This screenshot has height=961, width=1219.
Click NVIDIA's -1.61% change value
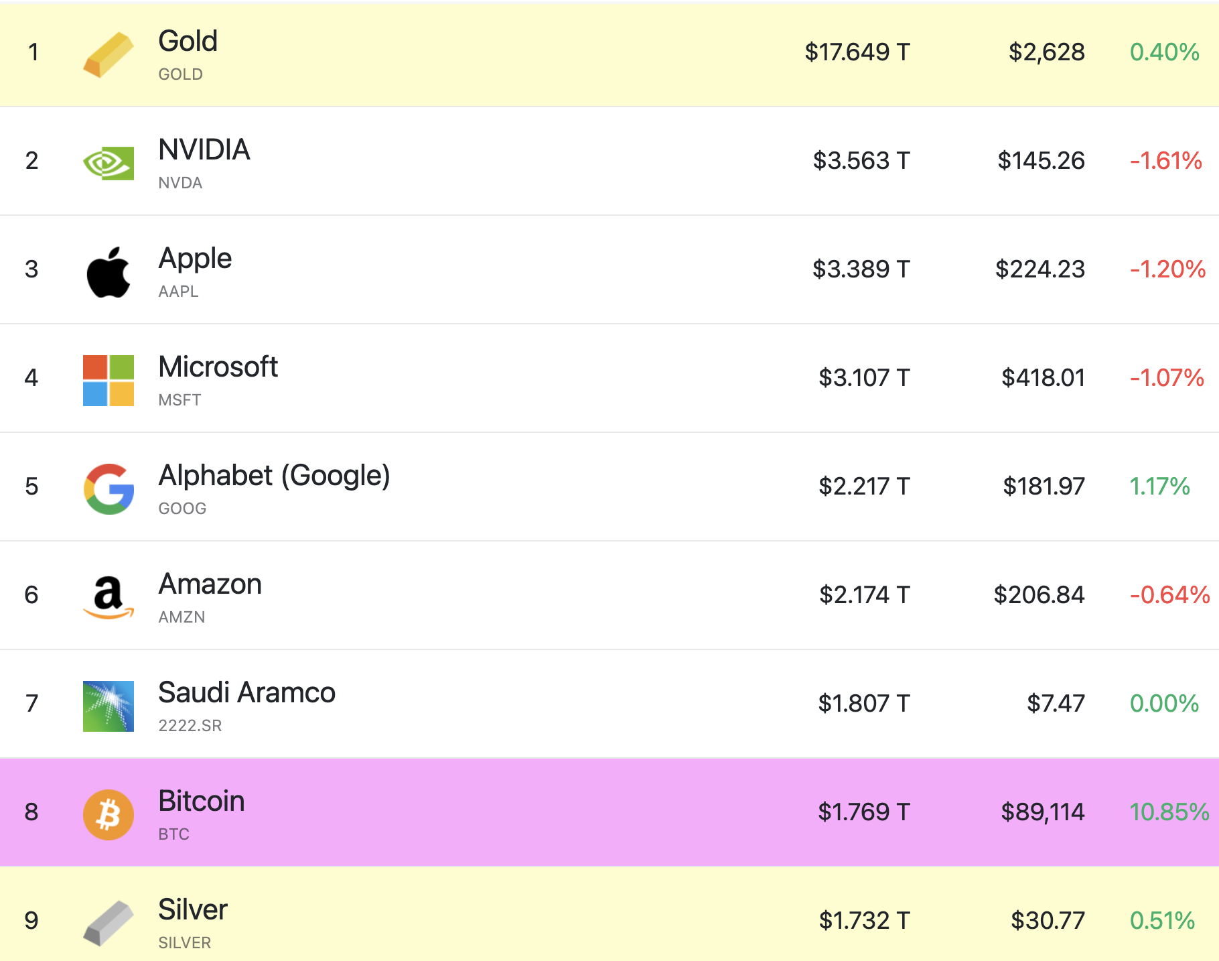click(x=1165, y=161)
